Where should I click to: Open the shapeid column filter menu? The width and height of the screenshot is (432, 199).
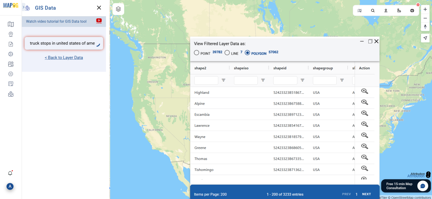pyautogui.click(x=302, y=80)
